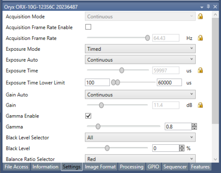
Task: Open the Balance Ratio Selector dropdown
Action: pos(140,158)
